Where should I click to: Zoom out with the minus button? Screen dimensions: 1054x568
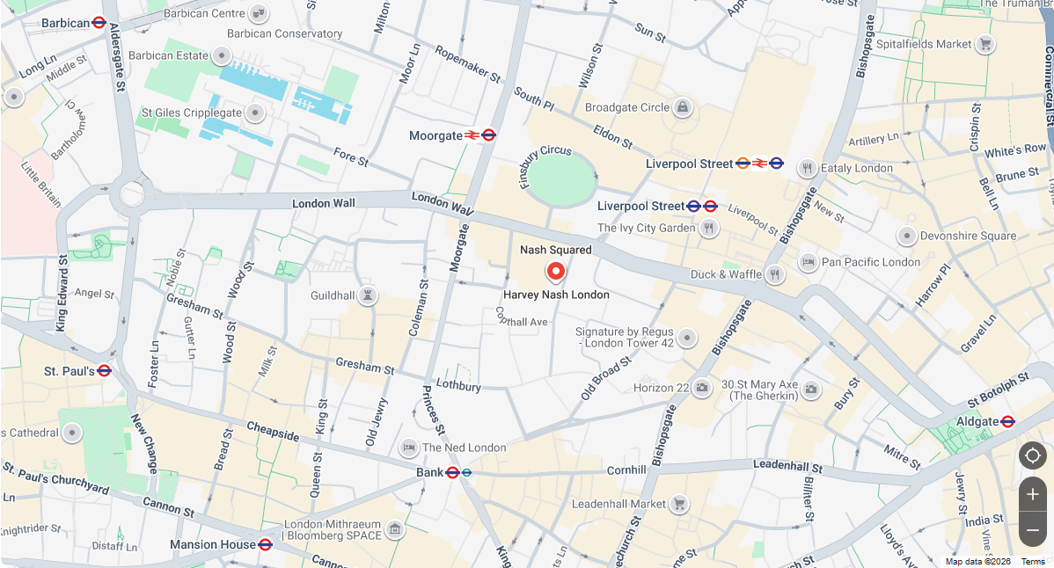[x=1033, y=529]
